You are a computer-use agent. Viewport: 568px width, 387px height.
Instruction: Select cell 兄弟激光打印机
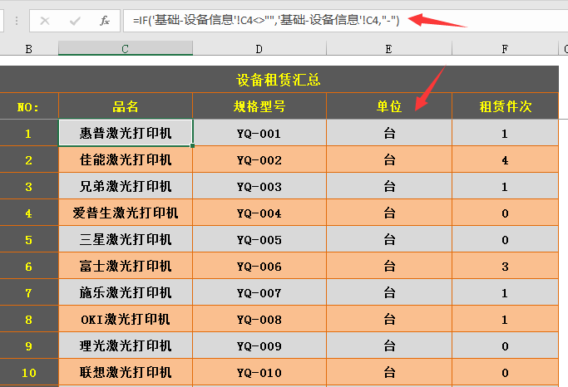(126, 186)
